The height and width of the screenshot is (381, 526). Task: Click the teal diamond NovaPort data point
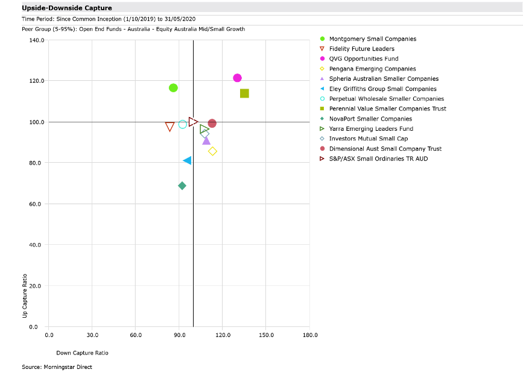[x=182, y=186]
